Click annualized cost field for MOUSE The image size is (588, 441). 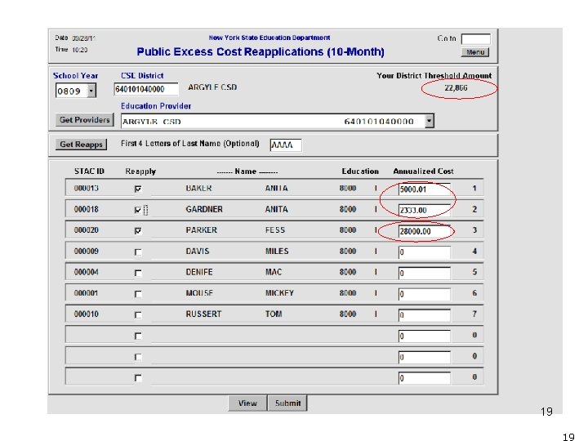pyautogui.click(x=424, y=294)
